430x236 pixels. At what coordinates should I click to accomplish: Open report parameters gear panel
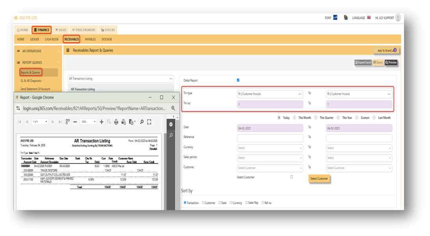click(171, 124)
